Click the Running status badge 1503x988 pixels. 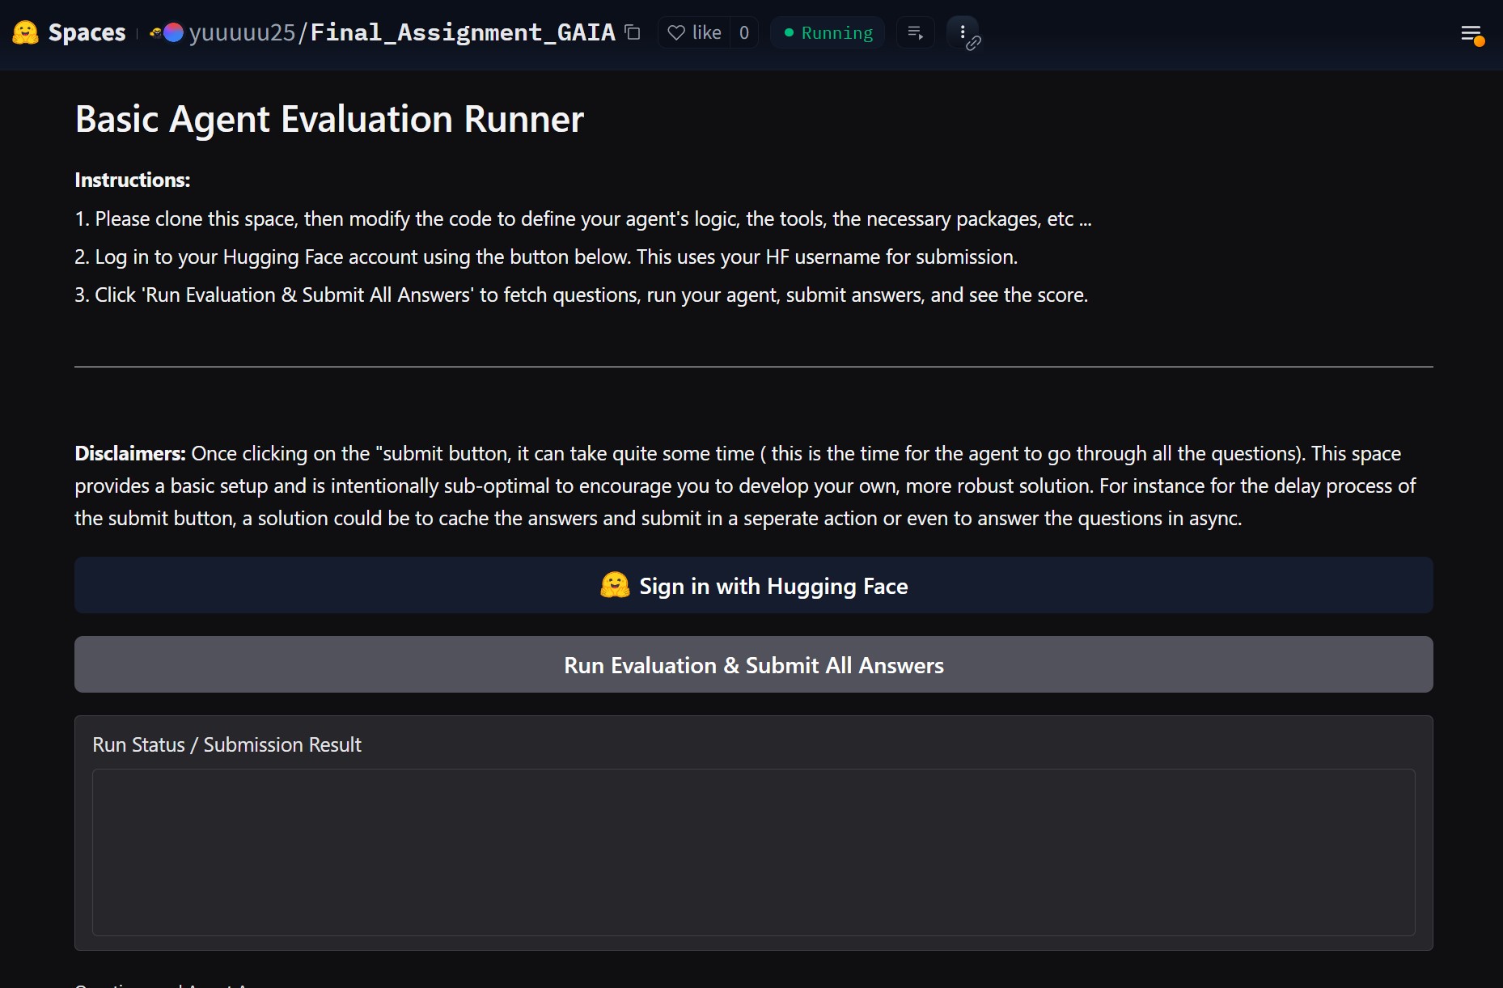[x=828, y=32]
